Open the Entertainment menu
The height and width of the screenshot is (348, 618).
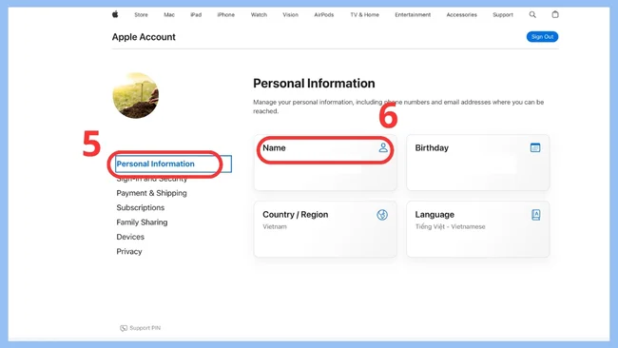413,14
